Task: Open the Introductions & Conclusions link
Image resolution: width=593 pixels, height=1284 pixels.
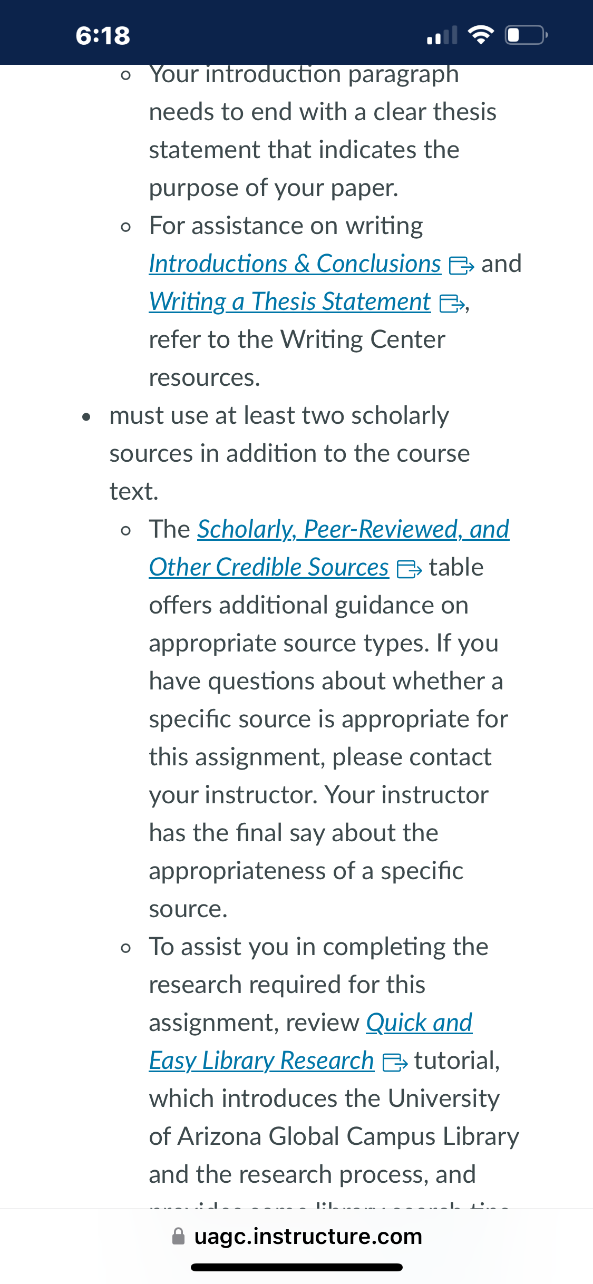Action: (295, 264)
